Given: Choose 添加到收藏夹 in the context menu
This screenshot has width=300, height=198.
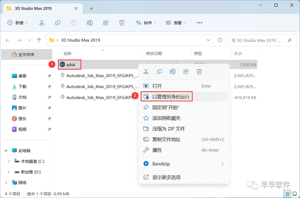Looking at the screenshot, I should point(184,118).
